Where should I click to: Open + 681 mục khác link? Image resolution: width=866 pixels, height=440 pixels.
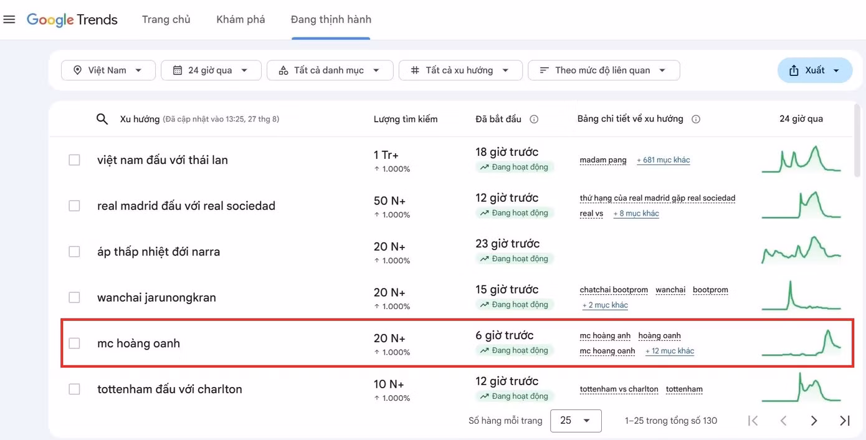pos(664,160)
